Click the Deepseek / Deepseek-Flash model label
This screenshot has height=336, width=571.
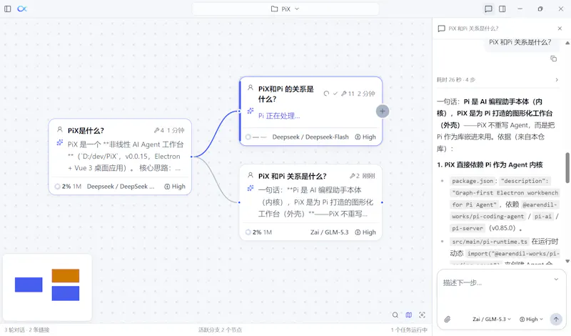(x=310, y=137)
